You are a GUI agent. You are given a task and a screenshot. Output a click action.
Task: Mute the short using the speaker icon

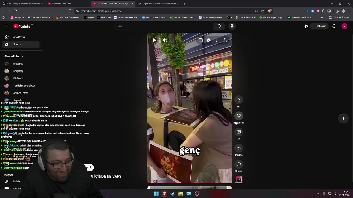(x=165, y=40)
